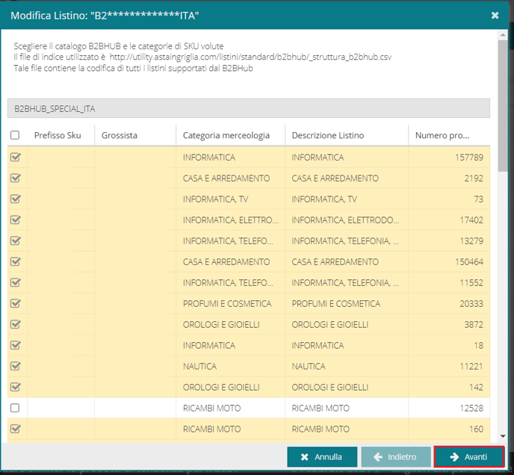Viewport: 514px width, 475px height.
Task: Select the B2BHUB_SPECIAL_ITA catalog header
Action: (x=249, y=108)
